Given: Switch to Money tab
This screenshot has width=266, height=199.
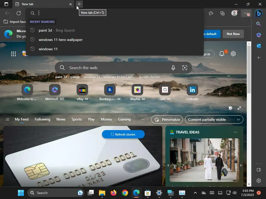Looking at the screenshot, I should [106, 119].
